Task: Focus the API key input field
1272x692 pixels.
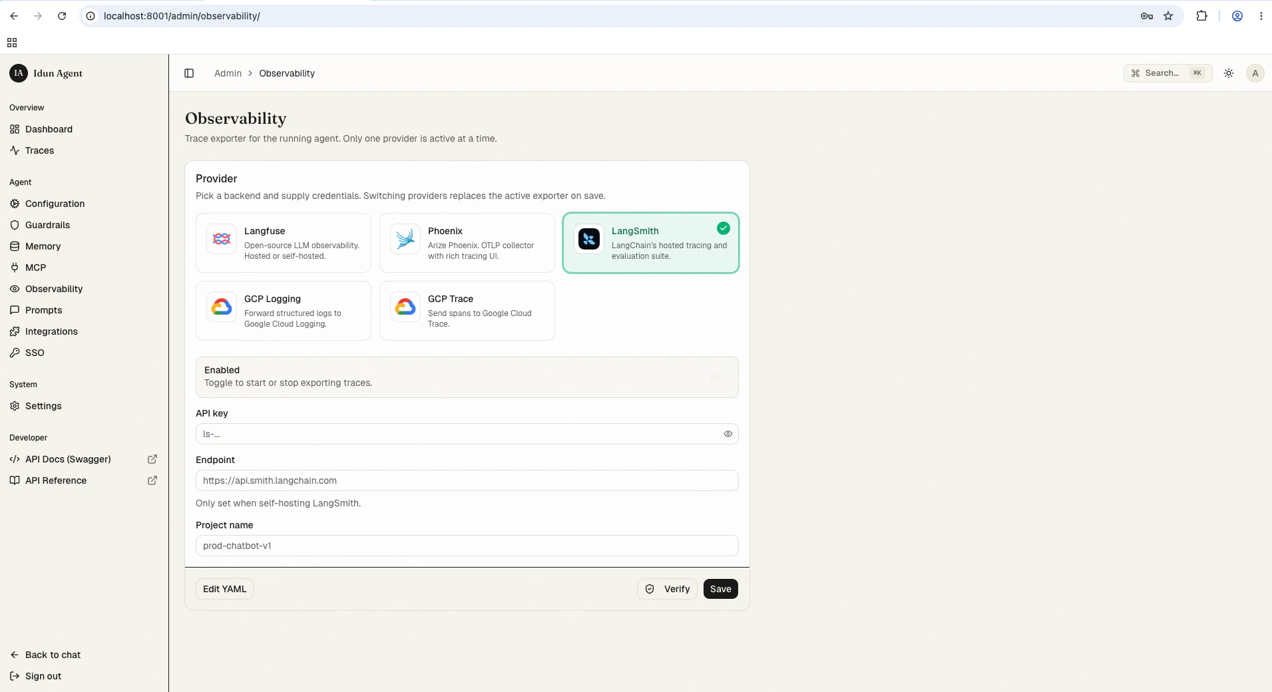Action: (467, 434)
